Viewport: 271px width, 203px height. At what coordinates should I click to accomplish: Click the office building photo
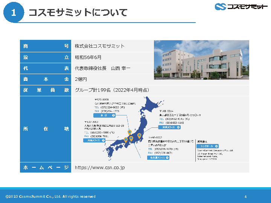coord(201,60)
